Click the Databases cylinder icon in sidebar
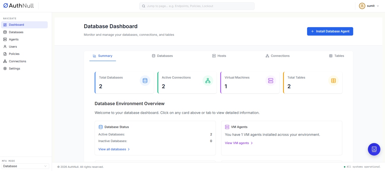 click(5, 32)
